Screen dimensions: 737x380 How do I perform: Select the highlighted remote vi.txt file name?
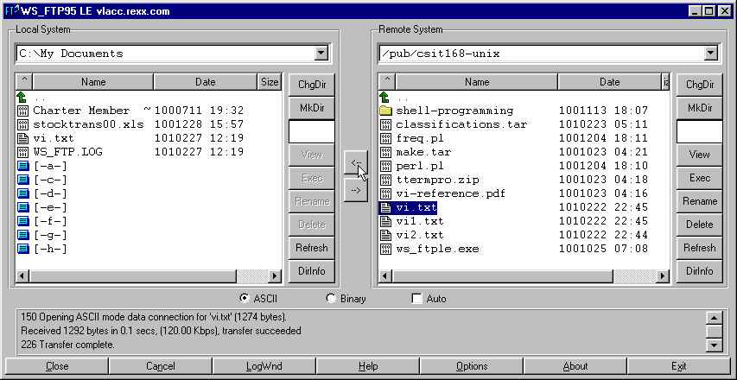click(416, 207)
